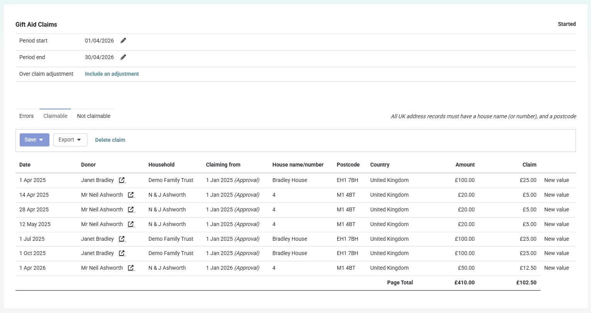The width and height of the screenshot is (591, 313).
Task: Open Janet Bradley's record from 1 Apr 2025 row
Action: [x=122, y=180]
